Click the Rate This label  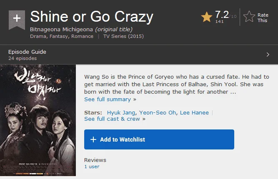pos(263,18)
